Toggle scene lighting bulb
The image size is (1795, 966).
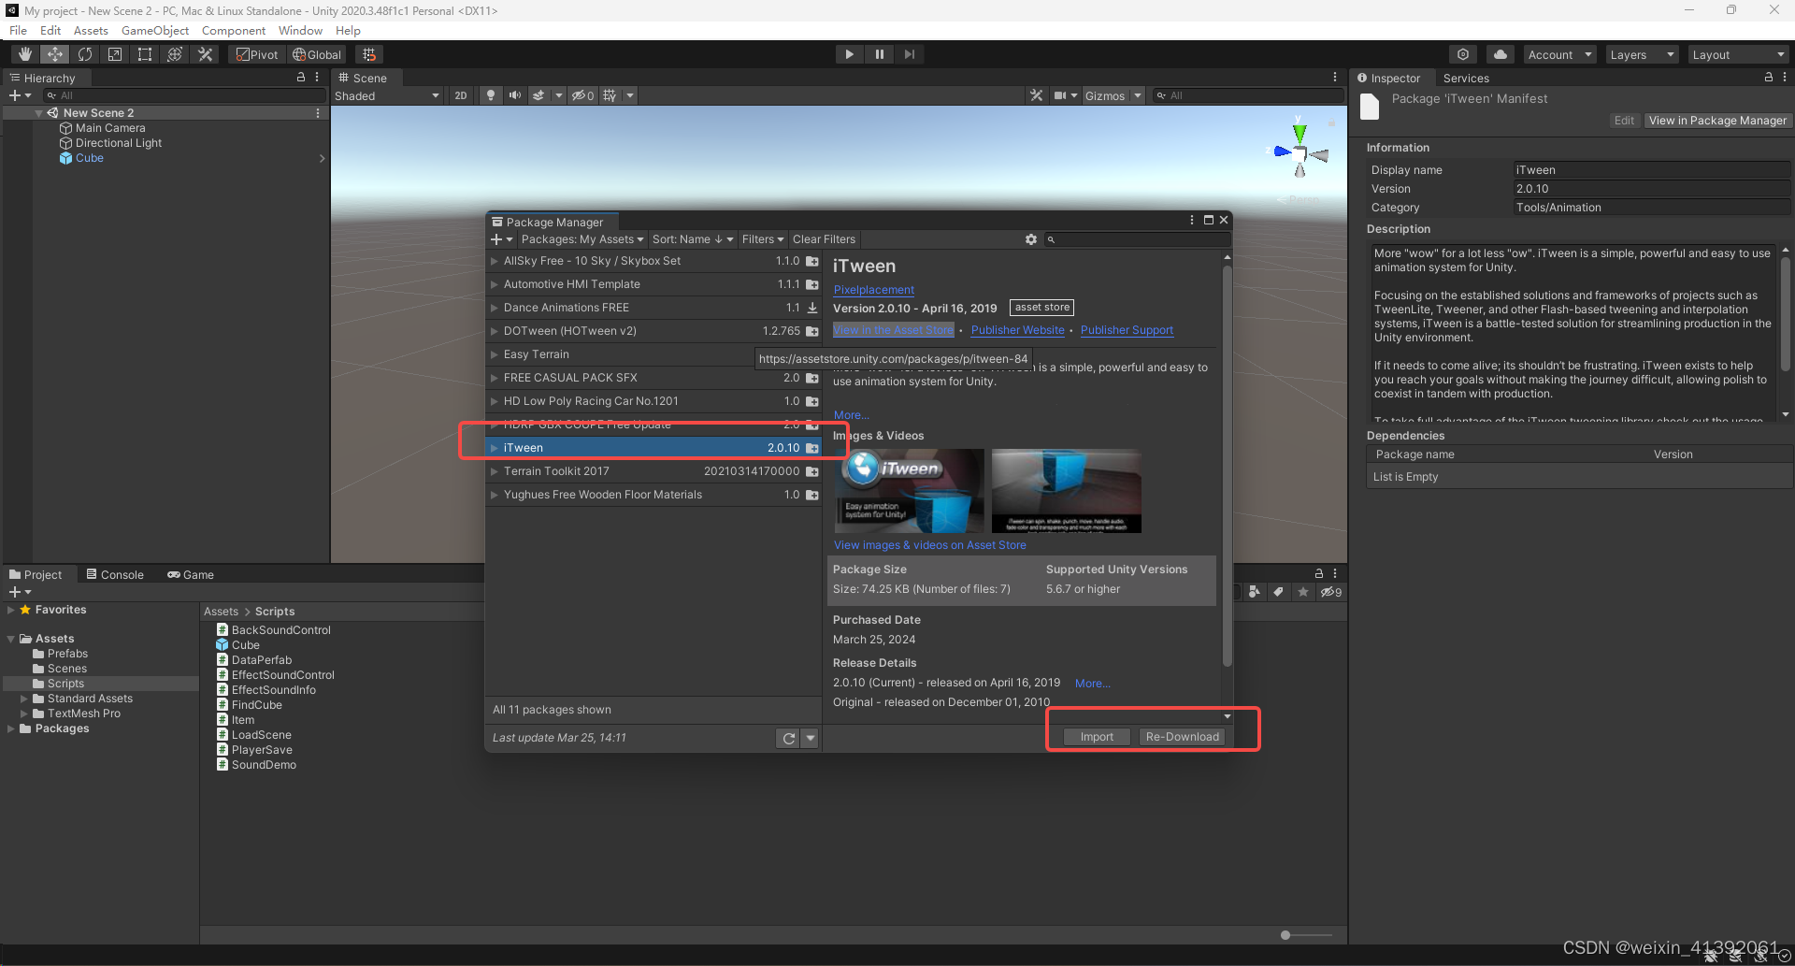[x=491, y=95]
